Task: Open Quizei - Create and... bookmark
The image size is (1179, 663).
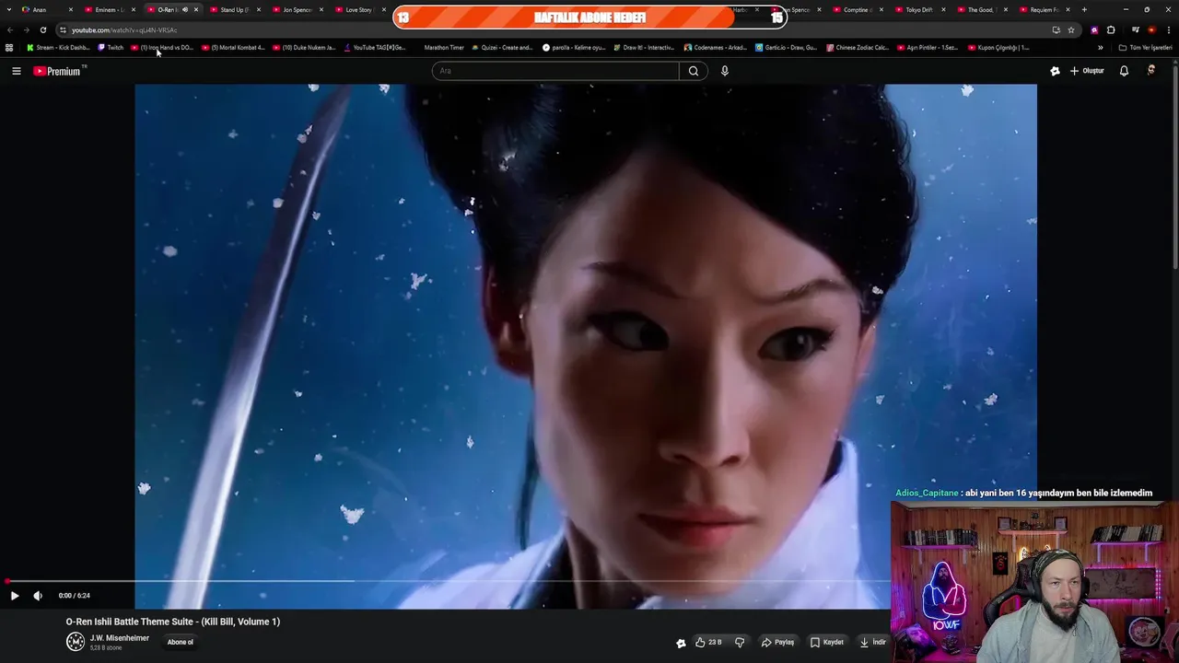Action: click(502, 48)
